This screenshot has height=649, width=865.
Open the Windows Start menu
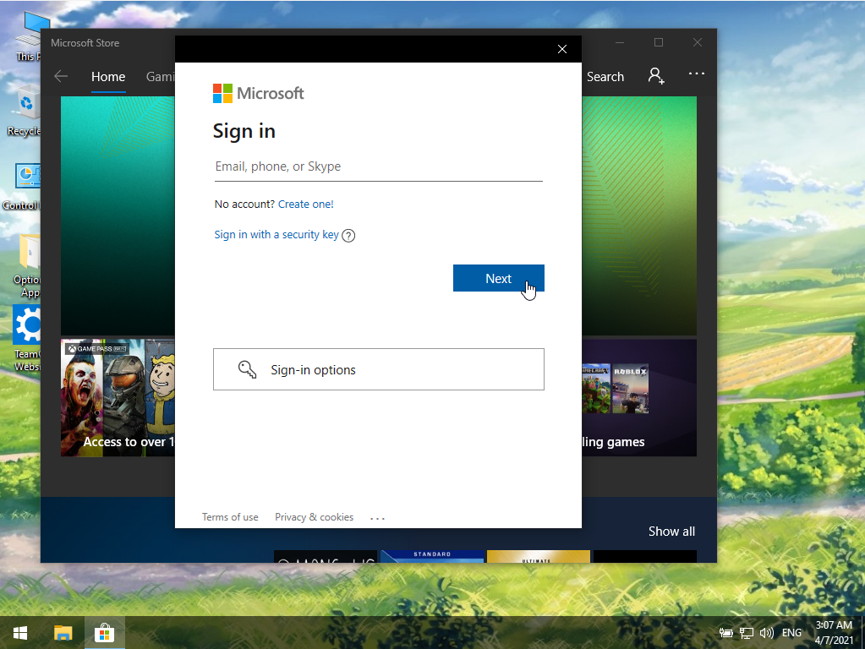point(20,633)
